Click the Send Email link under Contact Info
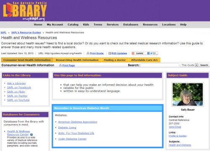The height and width of the screenshot is (151, 210). [175, 127]
